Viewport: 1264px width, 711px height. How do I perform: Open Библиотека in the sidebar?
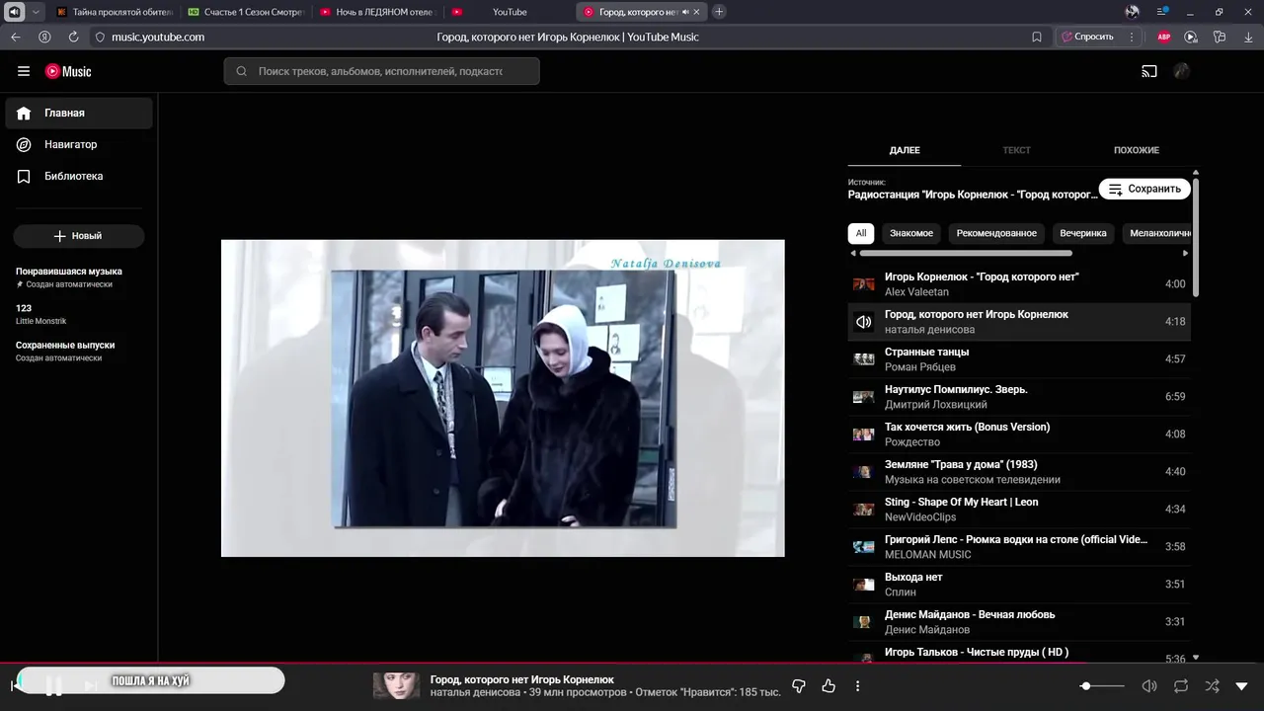click(x=79, y=176)
